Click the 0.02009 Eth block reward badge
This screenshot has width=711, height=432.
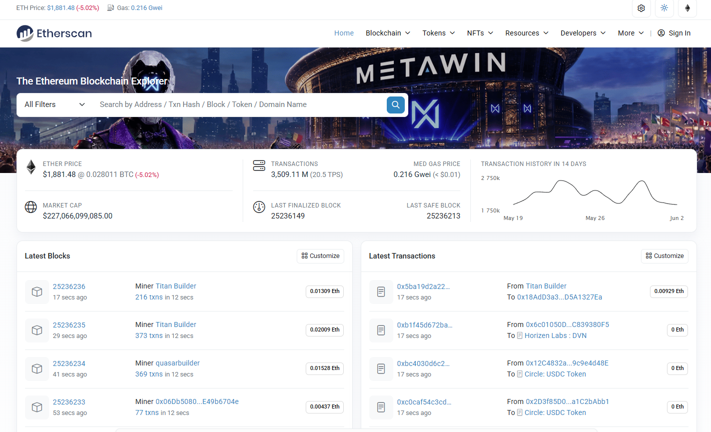click(325, 330)
